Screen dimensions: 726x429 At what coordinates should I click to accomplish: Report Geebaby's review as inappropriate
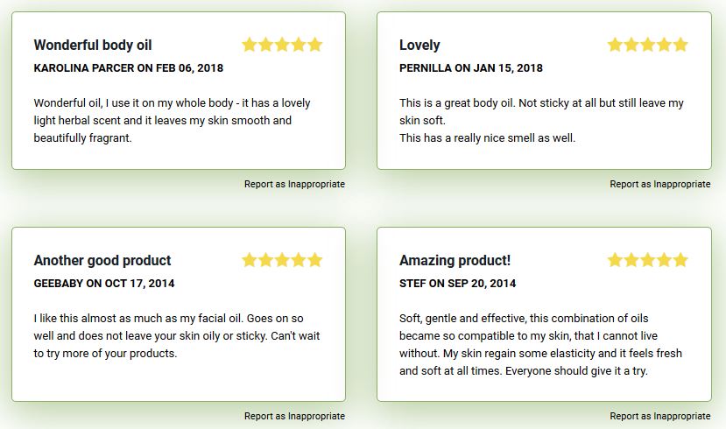click(294, 416)
